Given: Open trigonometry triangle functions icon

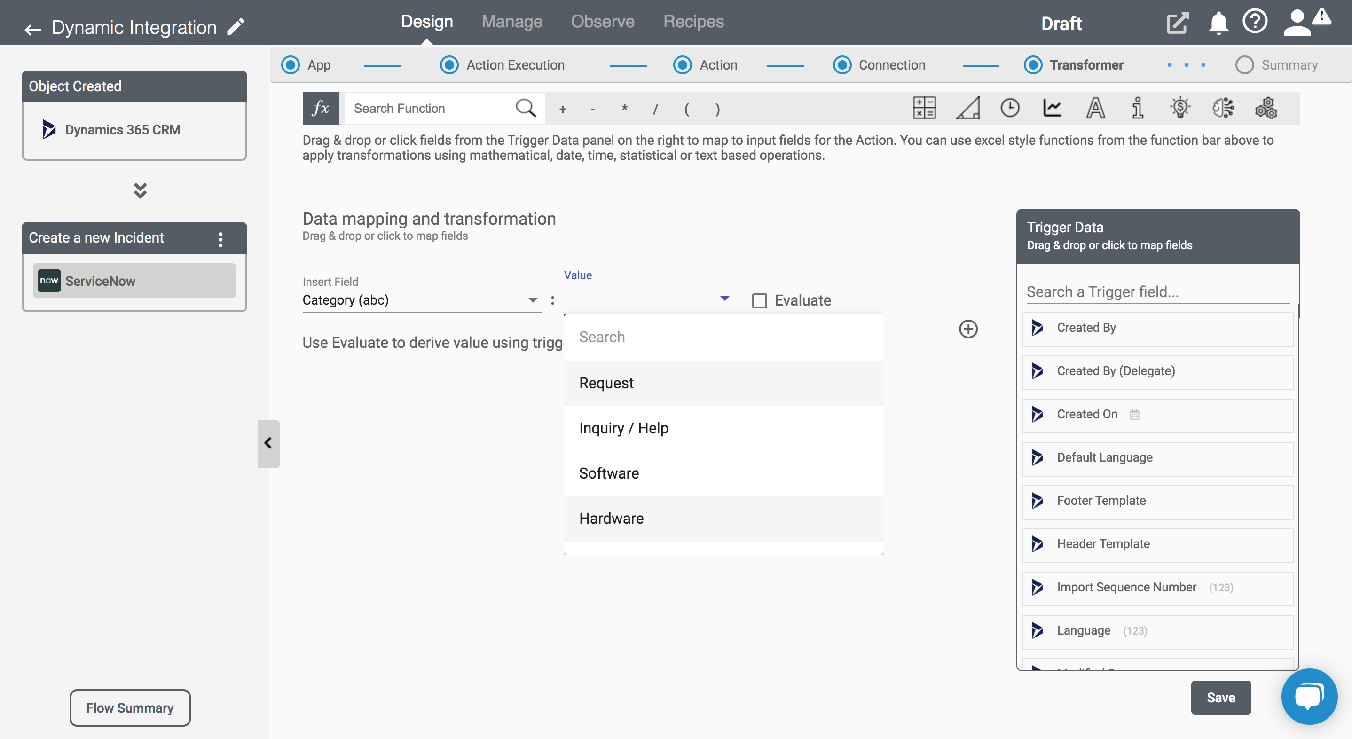Looking at the screenshot, I should coord(967,108).
